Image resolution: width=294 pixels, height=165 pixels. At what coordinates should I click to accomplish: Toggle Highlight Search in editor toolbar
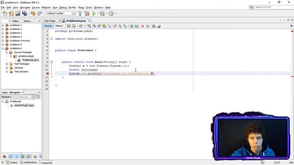click(x=104, y=26)
